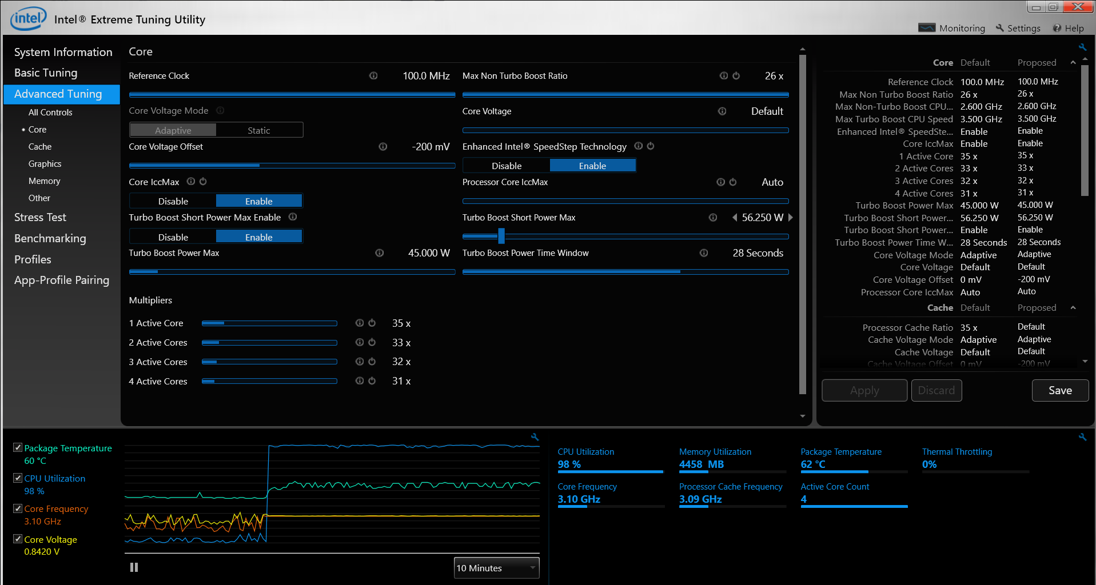The width and height of the screenshot is (1096, 585).
Task: Open graph settings wrench above the chart
Action: [x=535, y=437]
